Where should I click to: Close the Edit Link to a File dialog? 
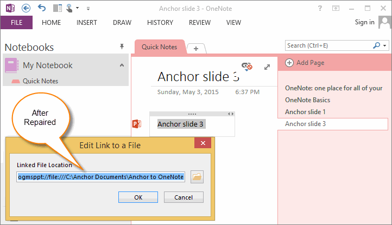tap(203, 143)
